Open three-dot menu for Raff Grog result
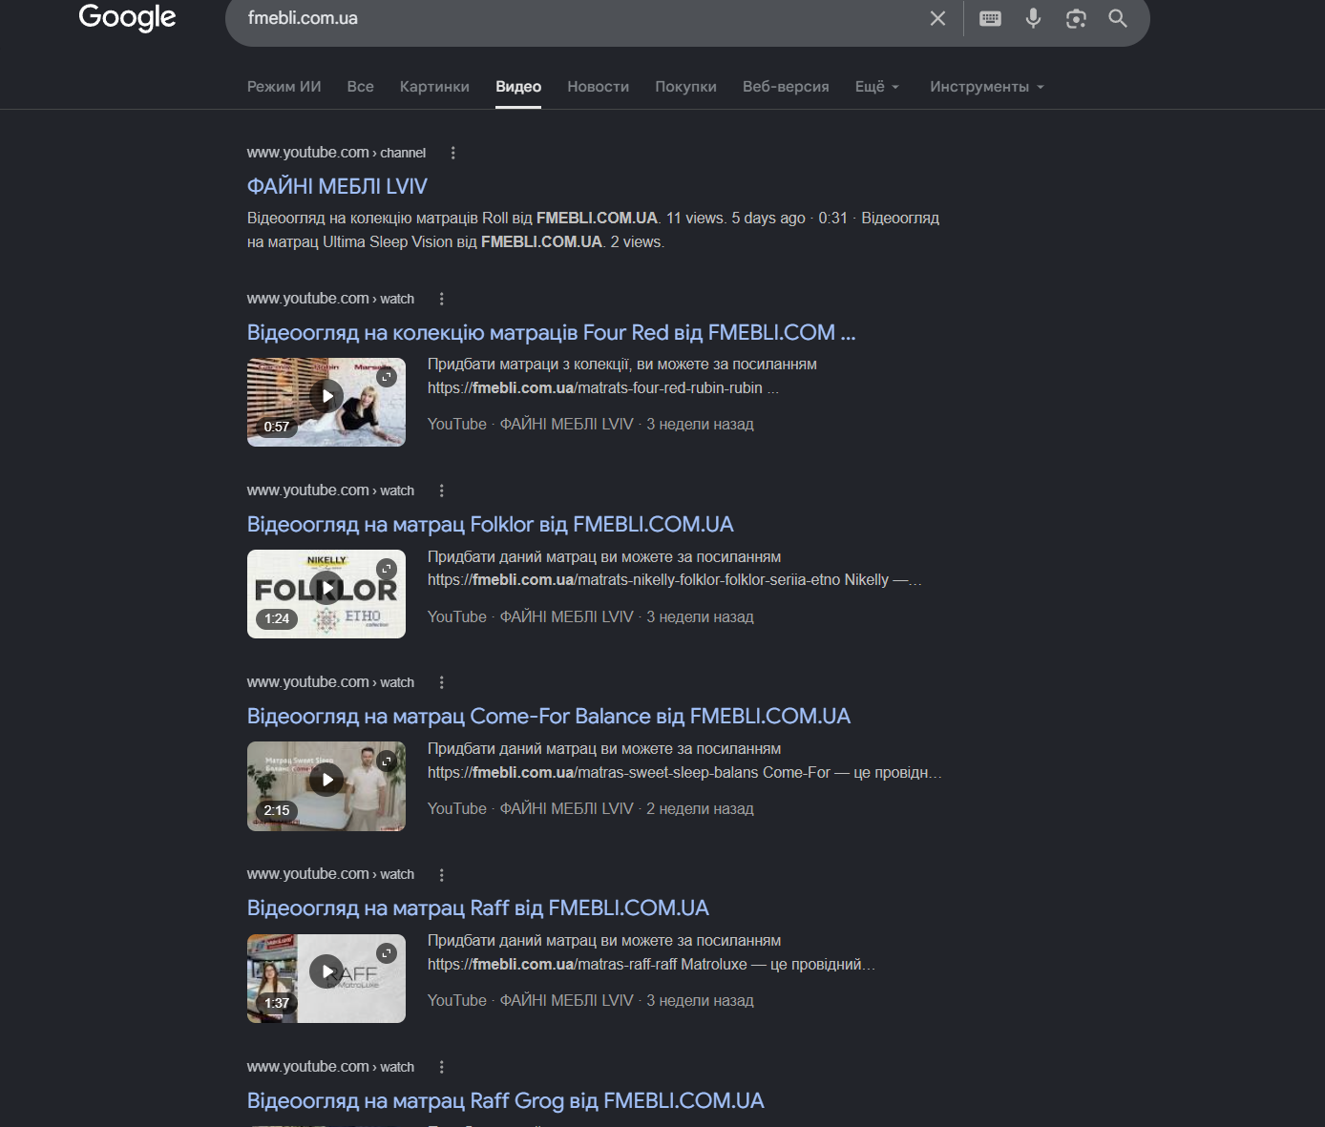The width and height of the screenshot is (1325, 1127). (x=441, y=1067)
